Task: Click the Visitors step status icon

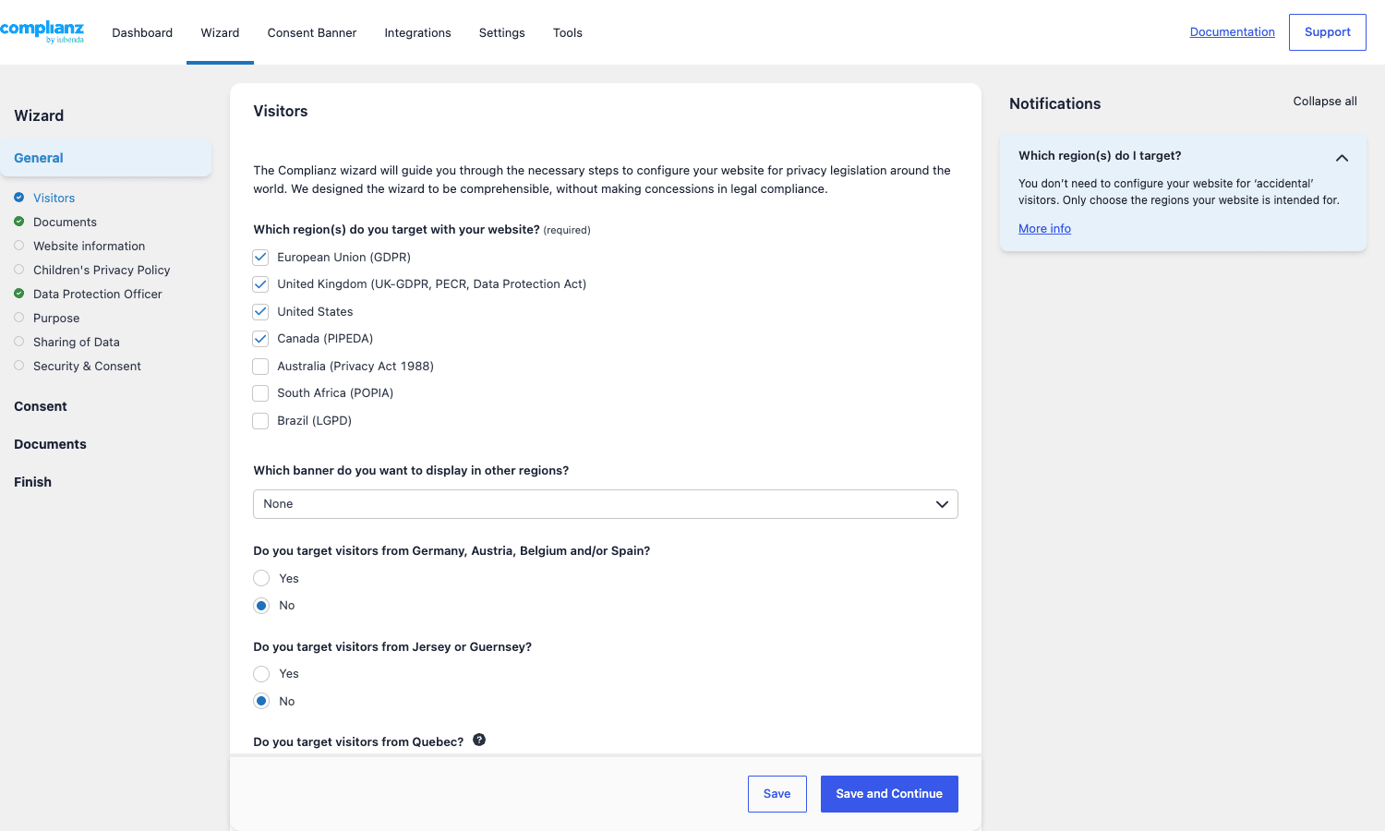Action: point(18,198)
